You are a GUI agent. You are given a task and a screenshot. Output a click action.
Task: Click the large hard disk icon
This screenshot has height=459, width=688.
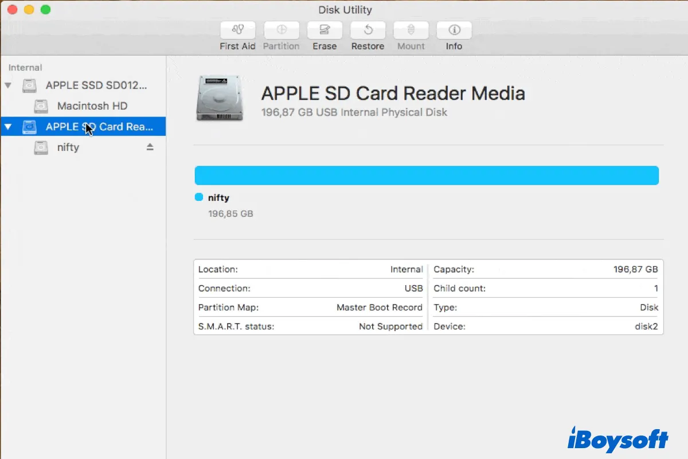[219, 99]
